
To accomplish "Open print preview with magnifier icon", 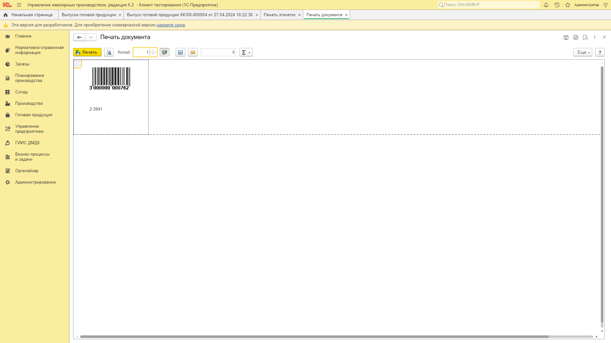I will click(x=109, y=52).
